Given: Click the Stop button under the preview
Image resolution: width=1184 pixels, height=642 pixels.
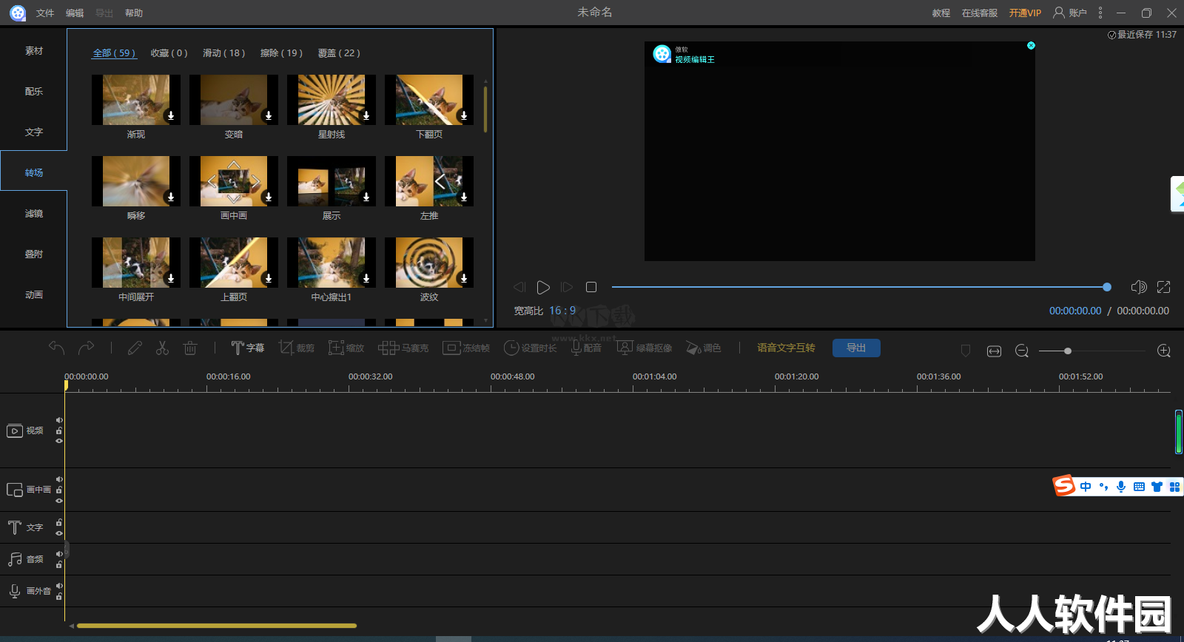Looking at the screenshot, I should click(x=591, y=287).
